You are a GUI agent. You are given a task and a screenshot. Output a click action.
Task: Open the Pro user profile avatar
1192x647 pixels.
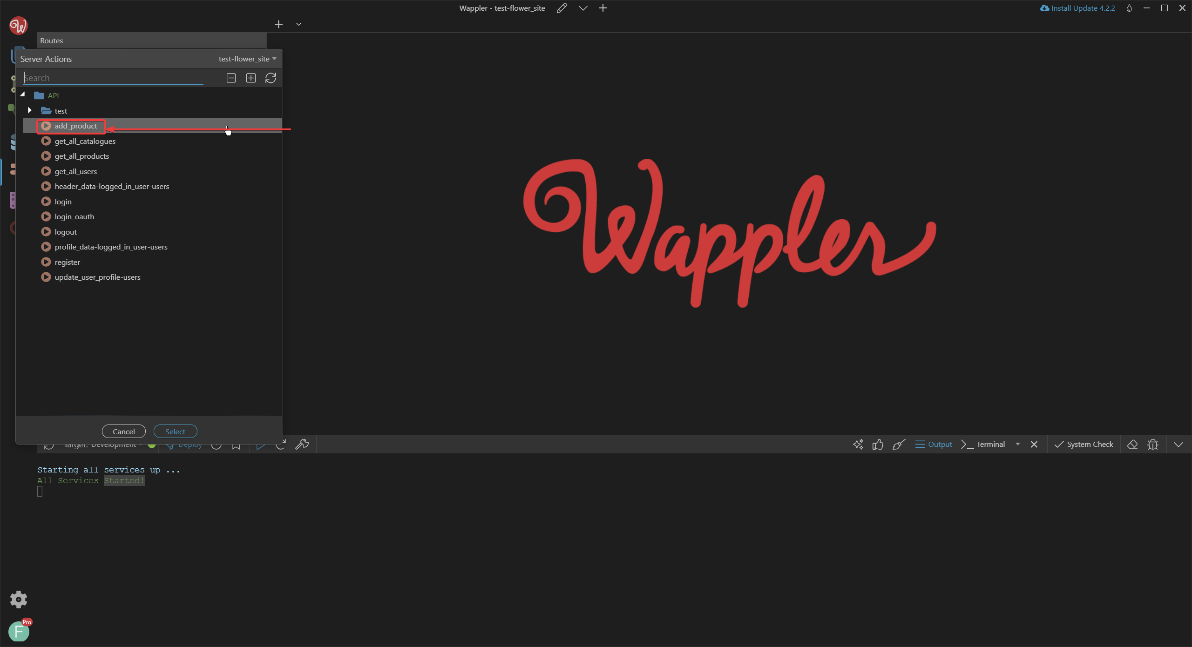click(x=19, y=631)
